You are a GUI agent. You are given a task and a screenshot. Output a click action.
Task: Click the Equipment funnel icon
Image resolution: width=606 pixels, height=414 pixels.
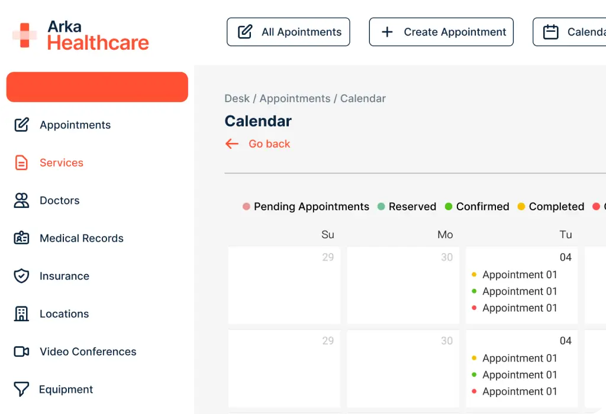click(x=21, y=389)
